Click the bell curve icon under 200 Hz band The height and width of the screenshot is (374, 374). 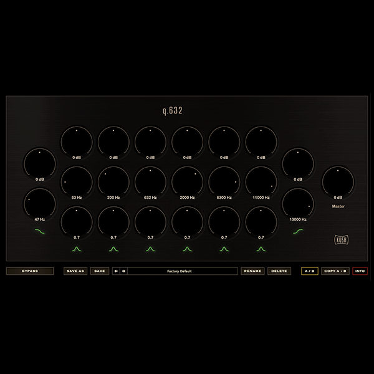pyautogui.click(x=113, y=249)
